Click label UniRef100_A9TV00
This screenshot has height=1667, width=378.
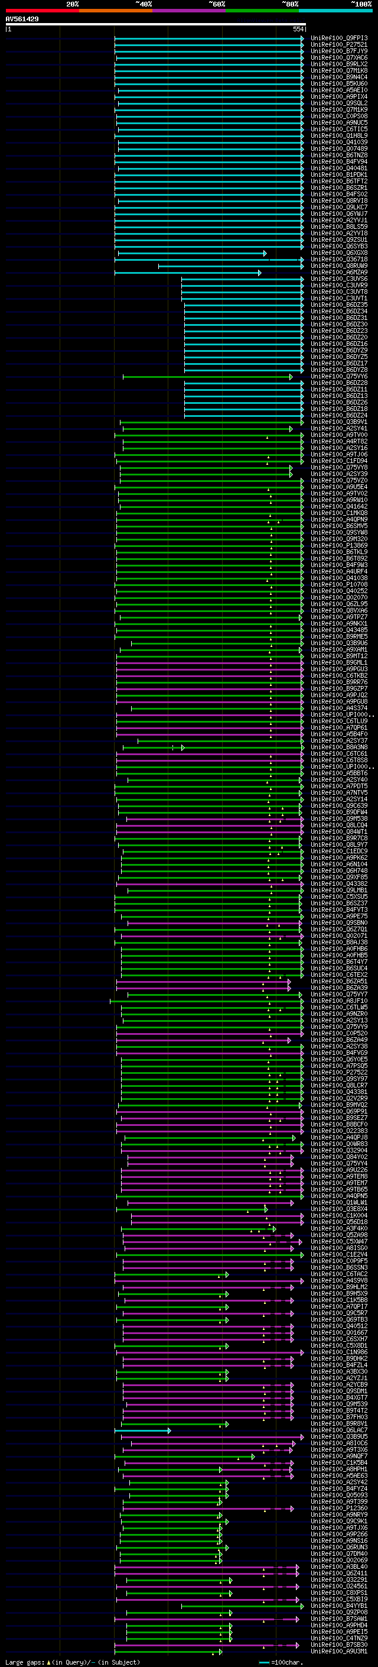click(x=339, y=435)
